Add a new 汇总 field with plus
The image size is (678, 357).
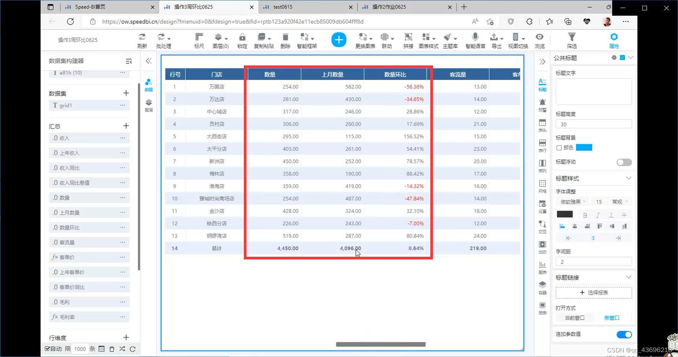pos(126,126)
